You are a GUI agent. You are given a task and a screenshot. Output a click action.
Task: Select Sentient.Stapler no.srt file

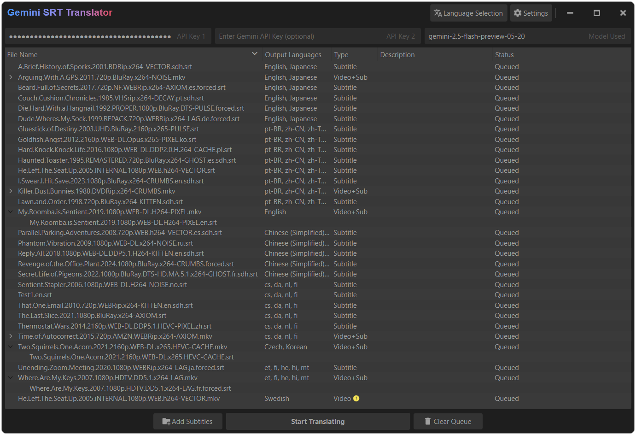point(102,285)
